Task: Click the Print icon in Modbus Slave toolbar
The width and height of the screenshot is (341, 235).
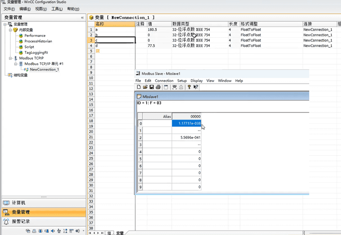Action: [x=158, y=87]
